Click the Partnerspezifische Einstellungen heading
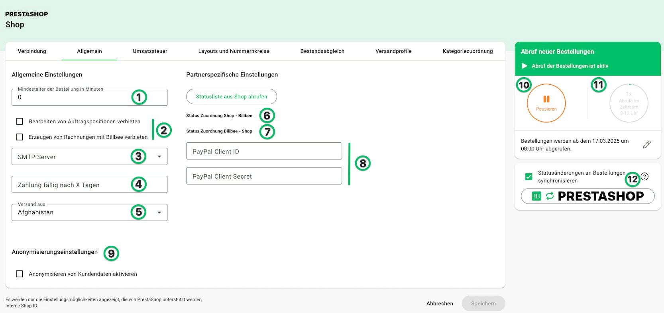The width and height of the screenshot is (664, 313). pos(232,74)
